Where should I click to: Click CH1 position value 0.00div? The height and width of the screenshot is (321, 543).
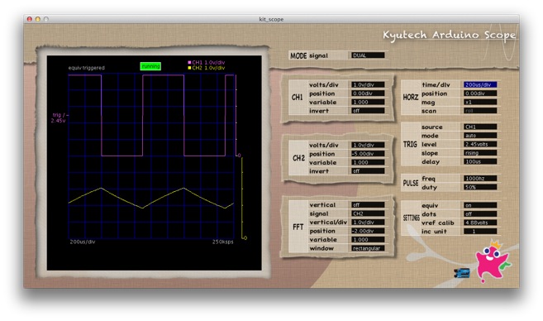click(x=368, y=93)
